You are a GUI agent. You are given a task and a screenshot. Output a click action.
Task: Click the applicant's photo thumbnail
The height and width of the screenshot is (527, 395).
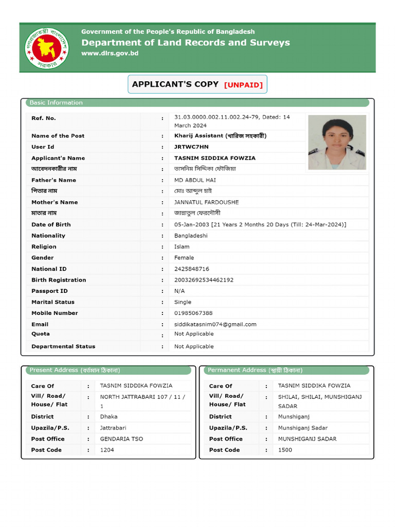point(337,142)
